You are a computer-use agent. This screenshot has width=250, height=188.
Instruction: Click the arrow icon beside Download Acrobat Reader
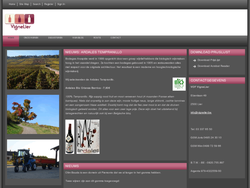point(195,66)
